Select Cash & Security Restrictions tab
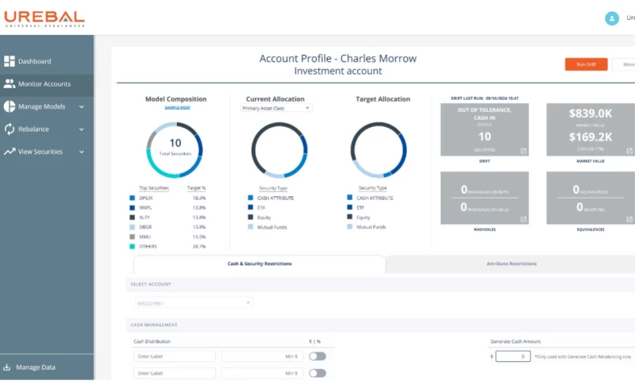The height and width of the screenshot is (381, 635). [259, 264]
